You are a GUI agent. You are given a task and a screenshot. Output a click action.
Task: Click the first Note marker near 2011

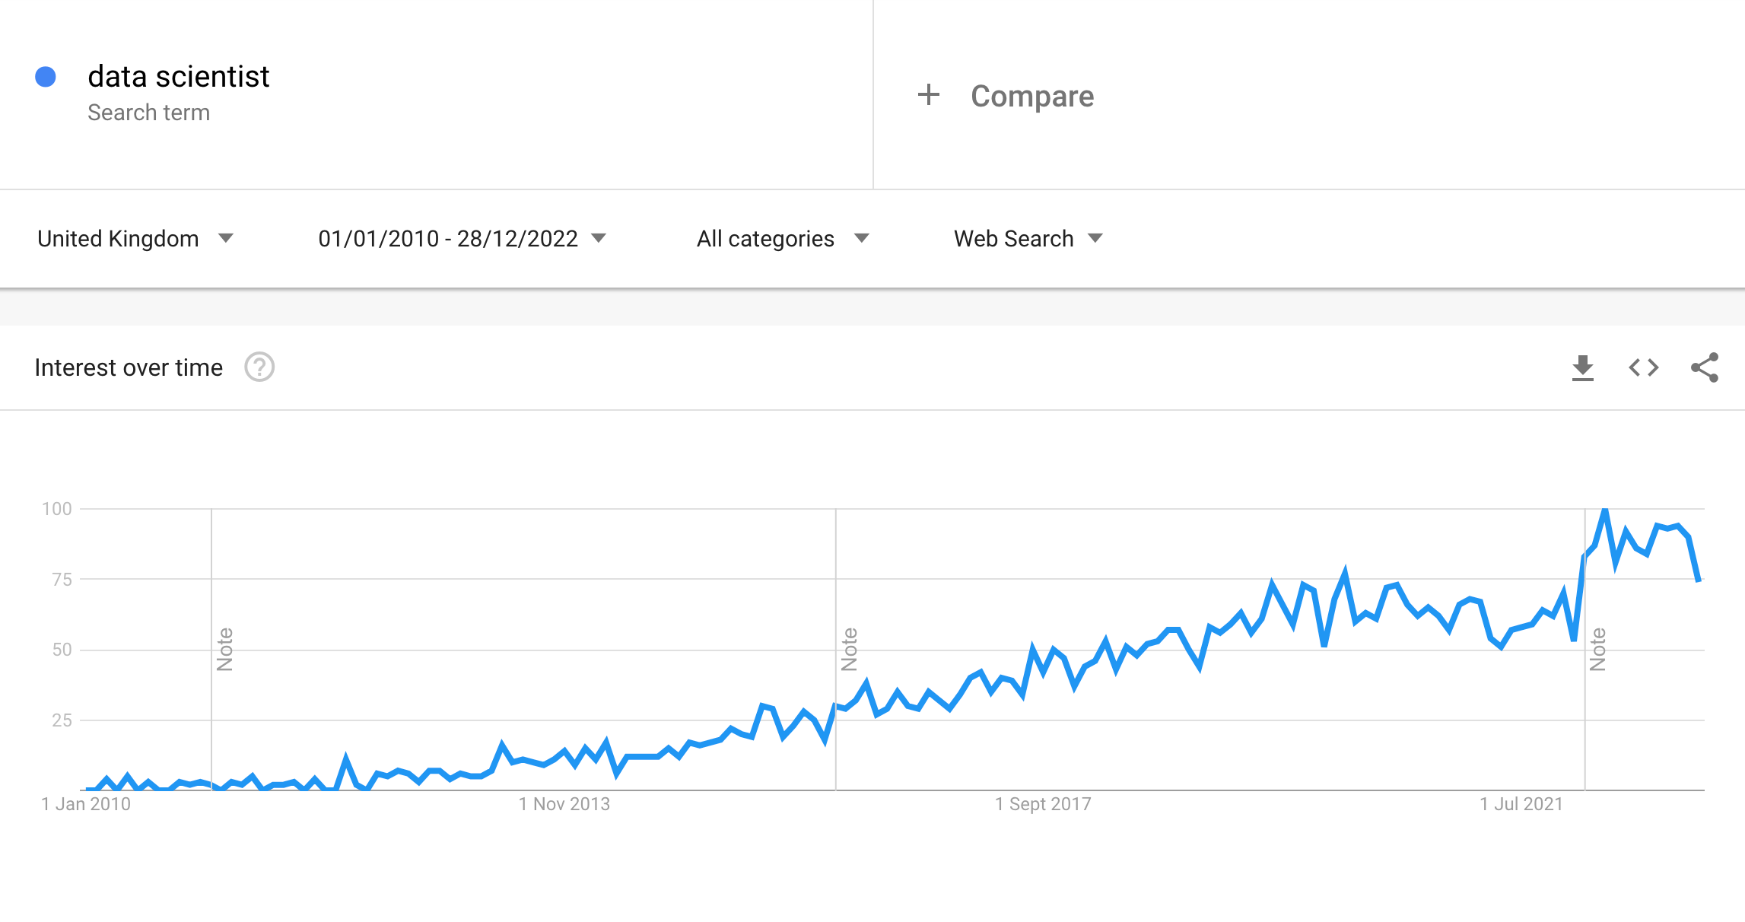224,649
